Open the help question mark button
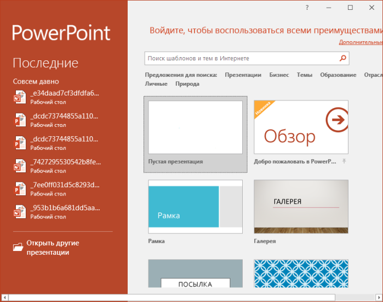This screenshot has width=383, height=302. pyautogui.click(x=307, y=8)
